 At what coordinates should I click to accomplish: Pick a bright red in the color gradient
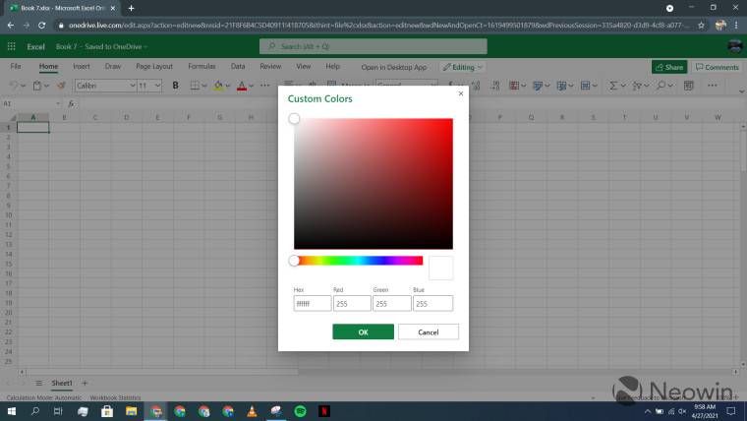448,123
